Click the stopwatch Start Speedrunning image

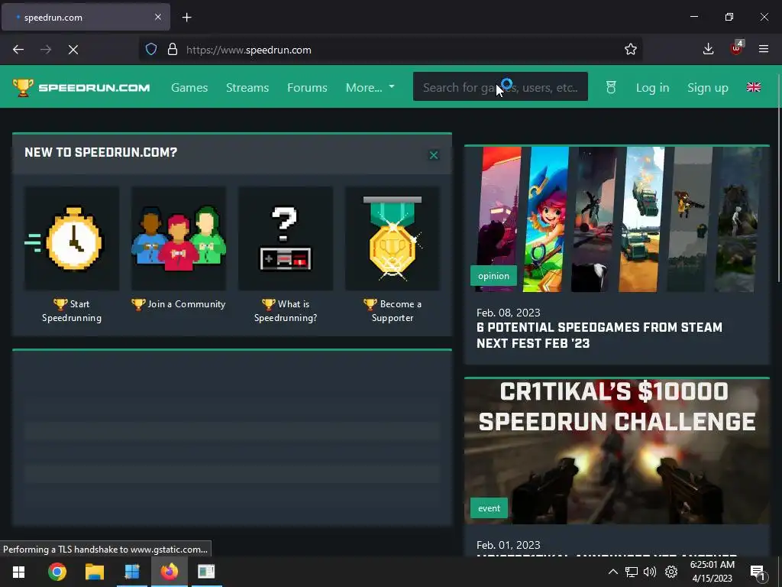pos(72,238)
